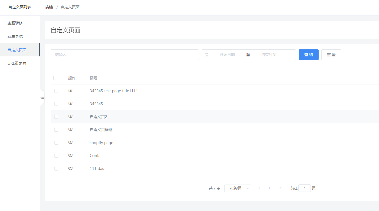Click the title text 'Contact'
This screenshot has height=211, width=379.
97,156
